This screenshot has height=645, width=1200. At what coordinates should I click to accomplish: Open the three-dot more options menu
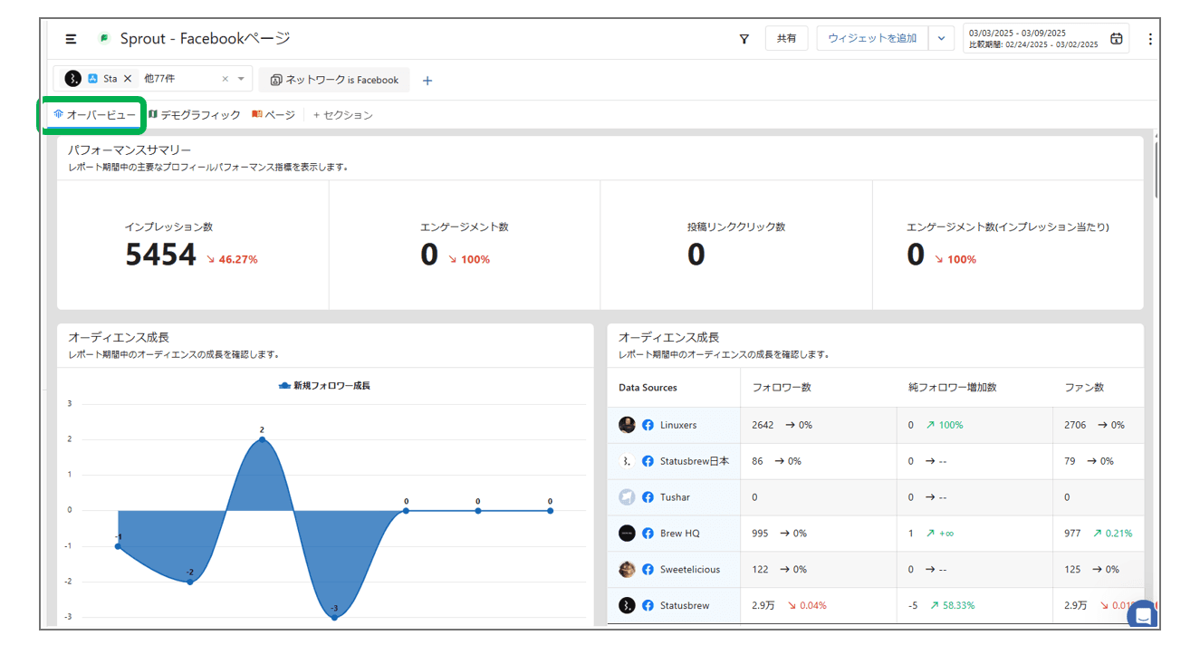coord(1150,39)
